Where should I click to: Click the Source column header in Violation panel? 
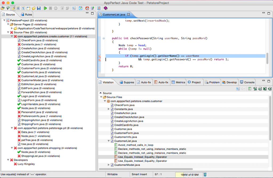(184, 93)
